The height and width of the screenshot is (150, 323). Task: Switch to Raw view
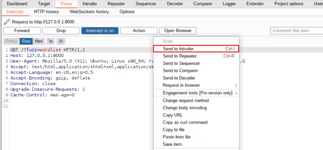pyautogui.click(x=26, y=41)
